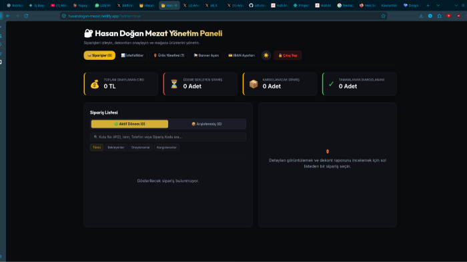Open the extensions puzzle icon
Screen dimensions: 467x262
(x=439, y=16)
